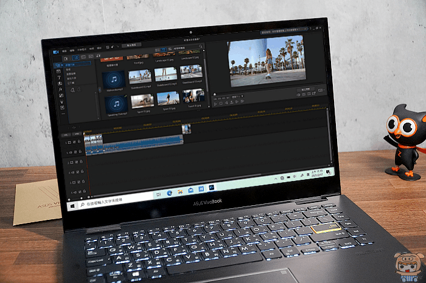Viewport: 426px width, 283px height.
Task: Open the Particle Room icon
Action: pos(61,101)
